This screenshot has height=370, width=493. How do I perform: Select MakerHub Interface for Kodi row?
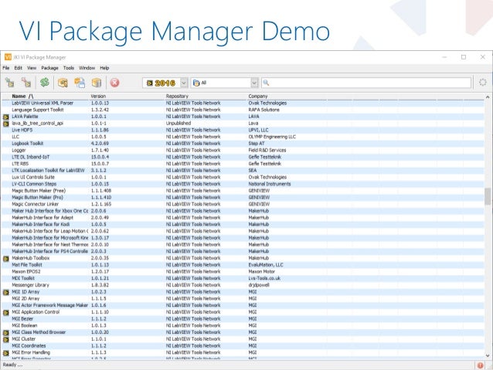pyautogui.click(x=243, y=225)
